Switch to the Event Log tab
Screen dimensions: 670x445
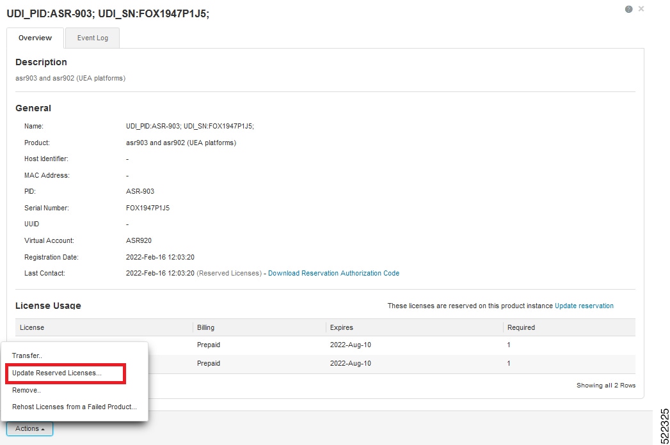tap(92, 38)
